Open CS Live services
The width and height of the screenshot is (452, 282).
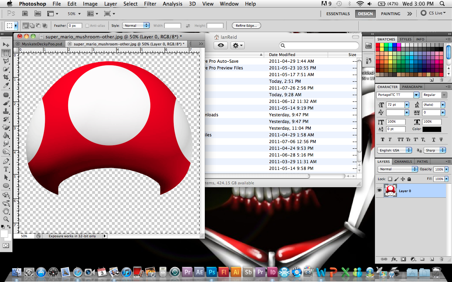coord(433,13)
